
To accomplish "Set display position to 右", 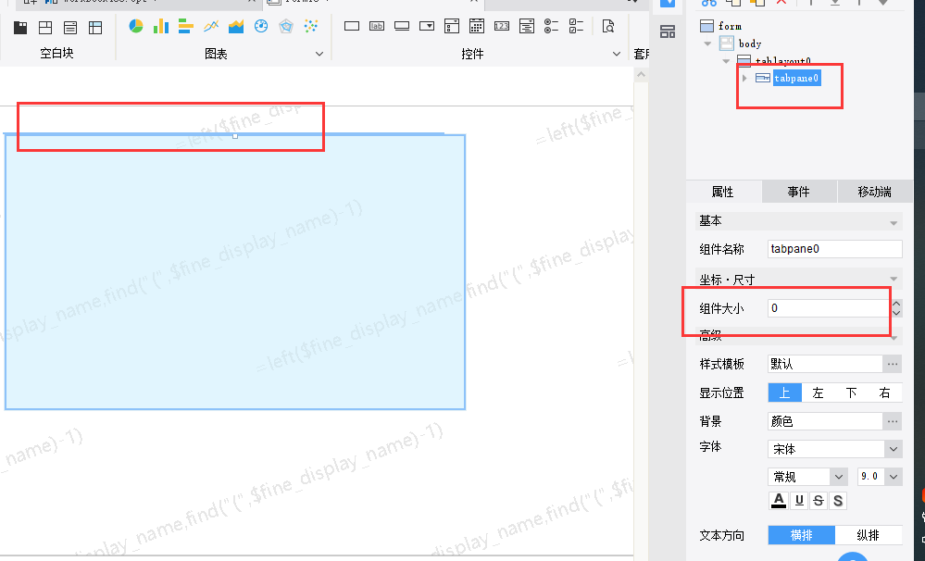I will pos(885,393).
